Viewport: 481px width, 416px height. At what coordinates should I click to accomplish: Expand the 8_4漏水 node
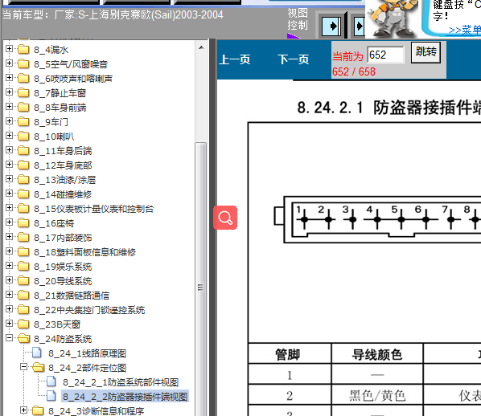[9, 49]
